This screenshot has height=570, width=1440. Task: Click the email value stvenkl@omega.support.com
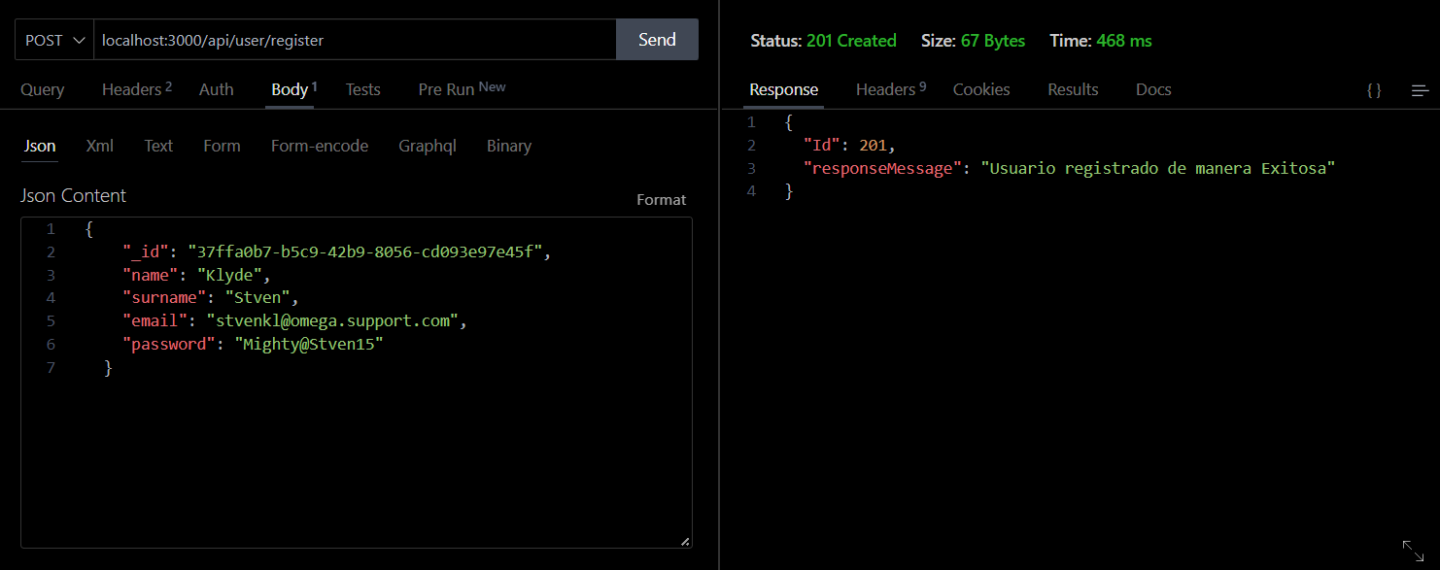332,321
